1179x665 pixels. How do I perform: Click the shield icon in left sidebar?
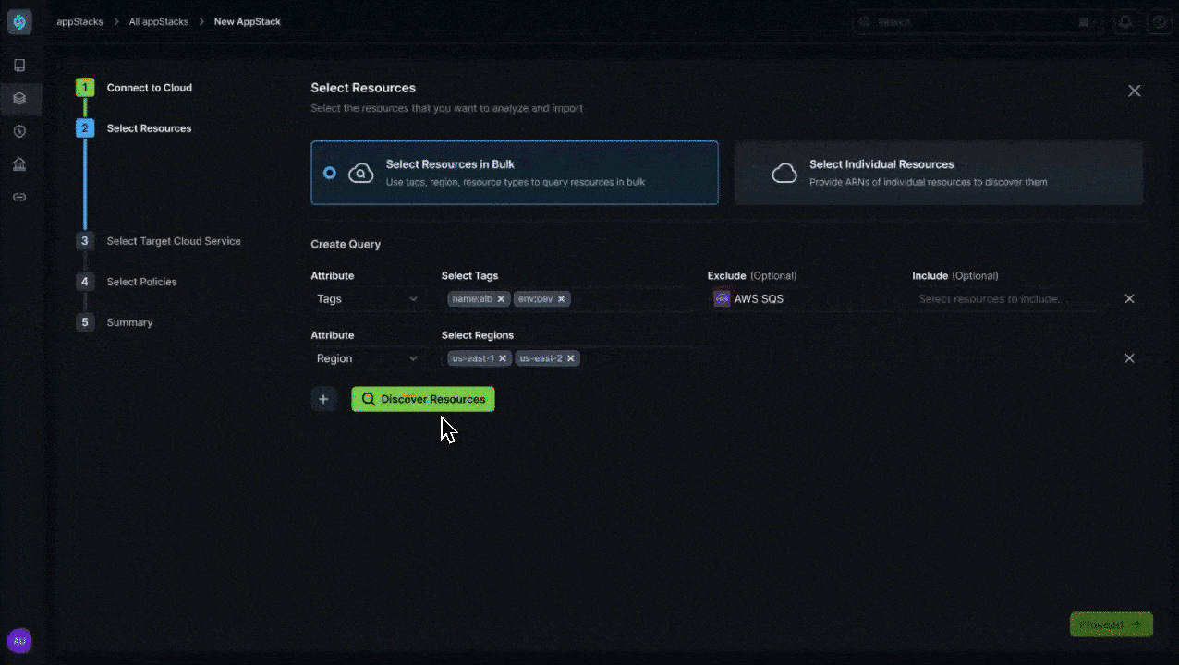pos(19,132)
